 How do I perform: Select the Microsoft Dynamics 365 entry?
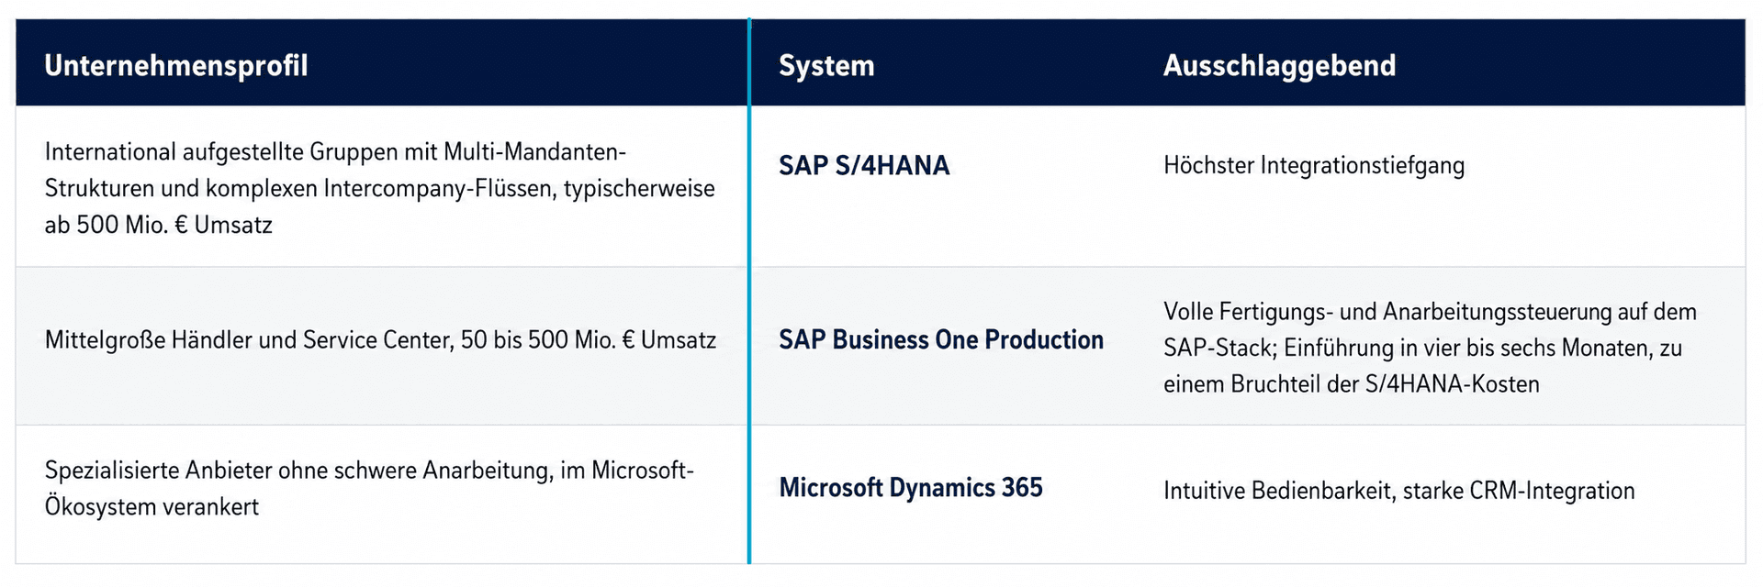click(911, 487)
